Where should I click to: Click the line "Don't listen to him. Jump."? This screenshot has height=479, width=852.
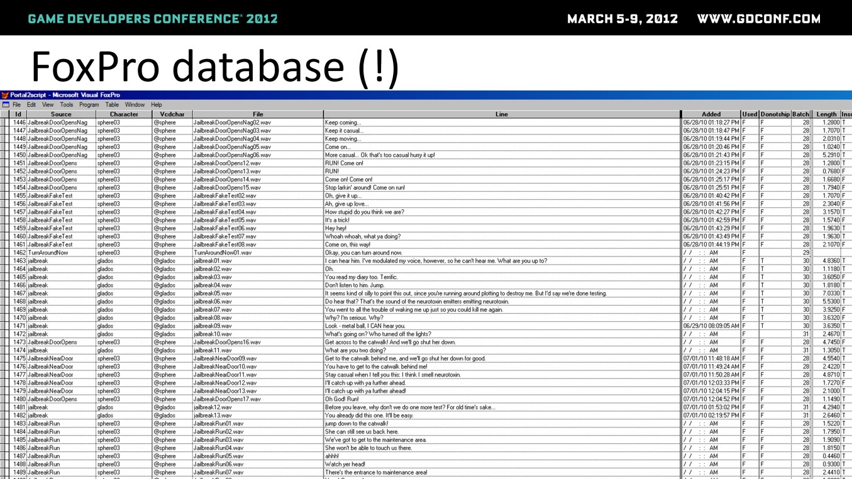point(355,285)
